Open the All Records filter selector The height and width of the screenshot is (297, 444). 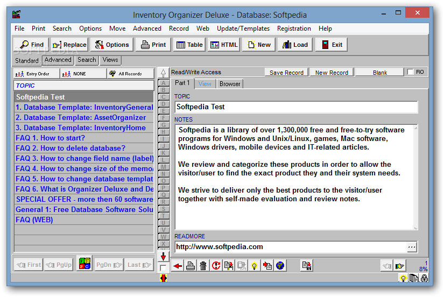point(131,74)
